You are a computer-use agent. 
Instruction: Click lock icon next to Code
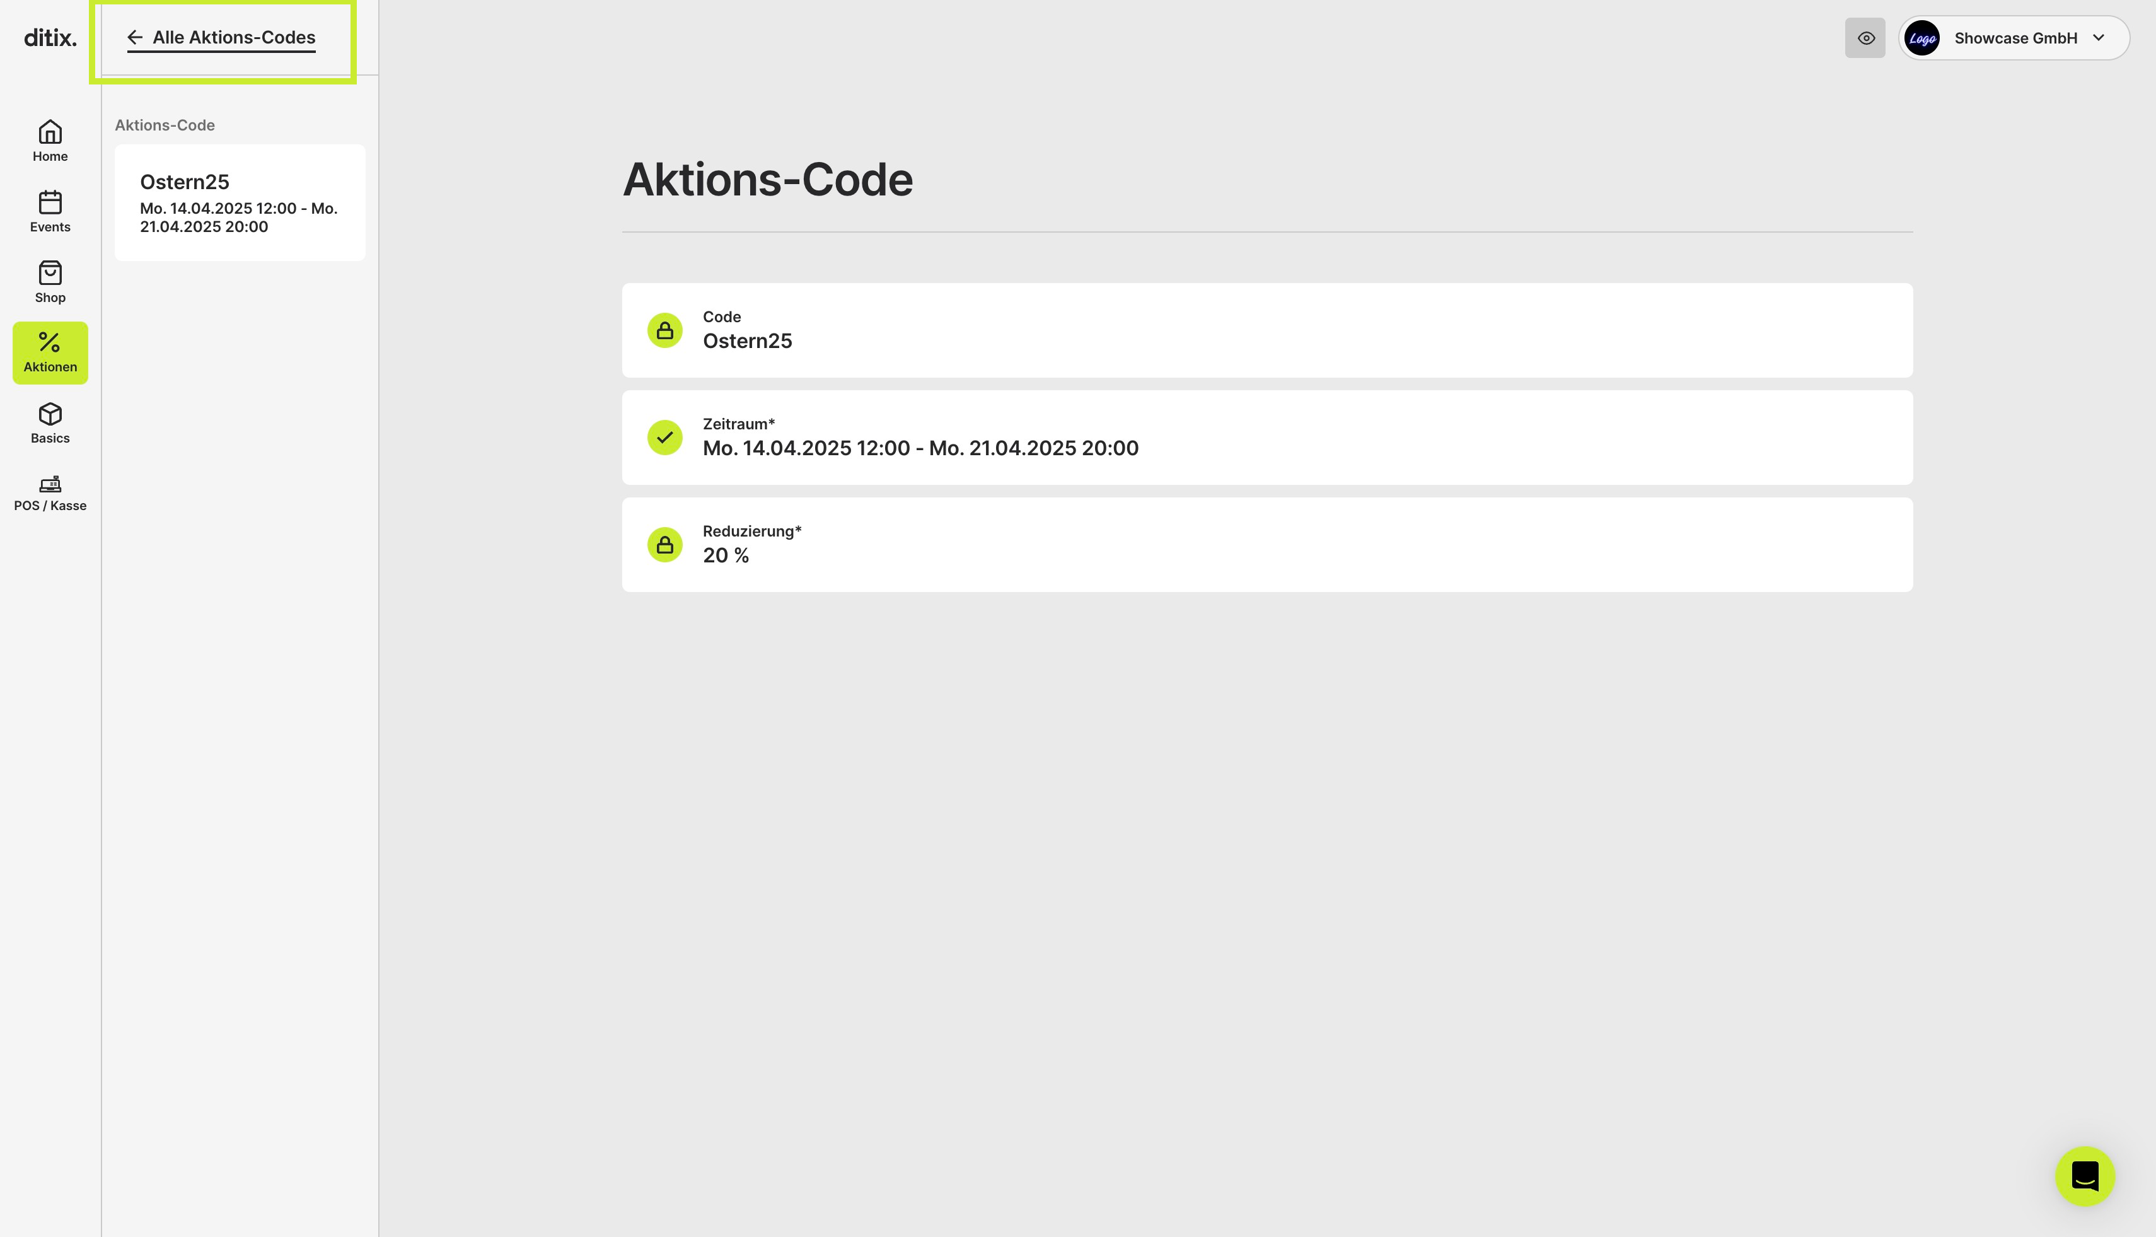pos(665,330)
